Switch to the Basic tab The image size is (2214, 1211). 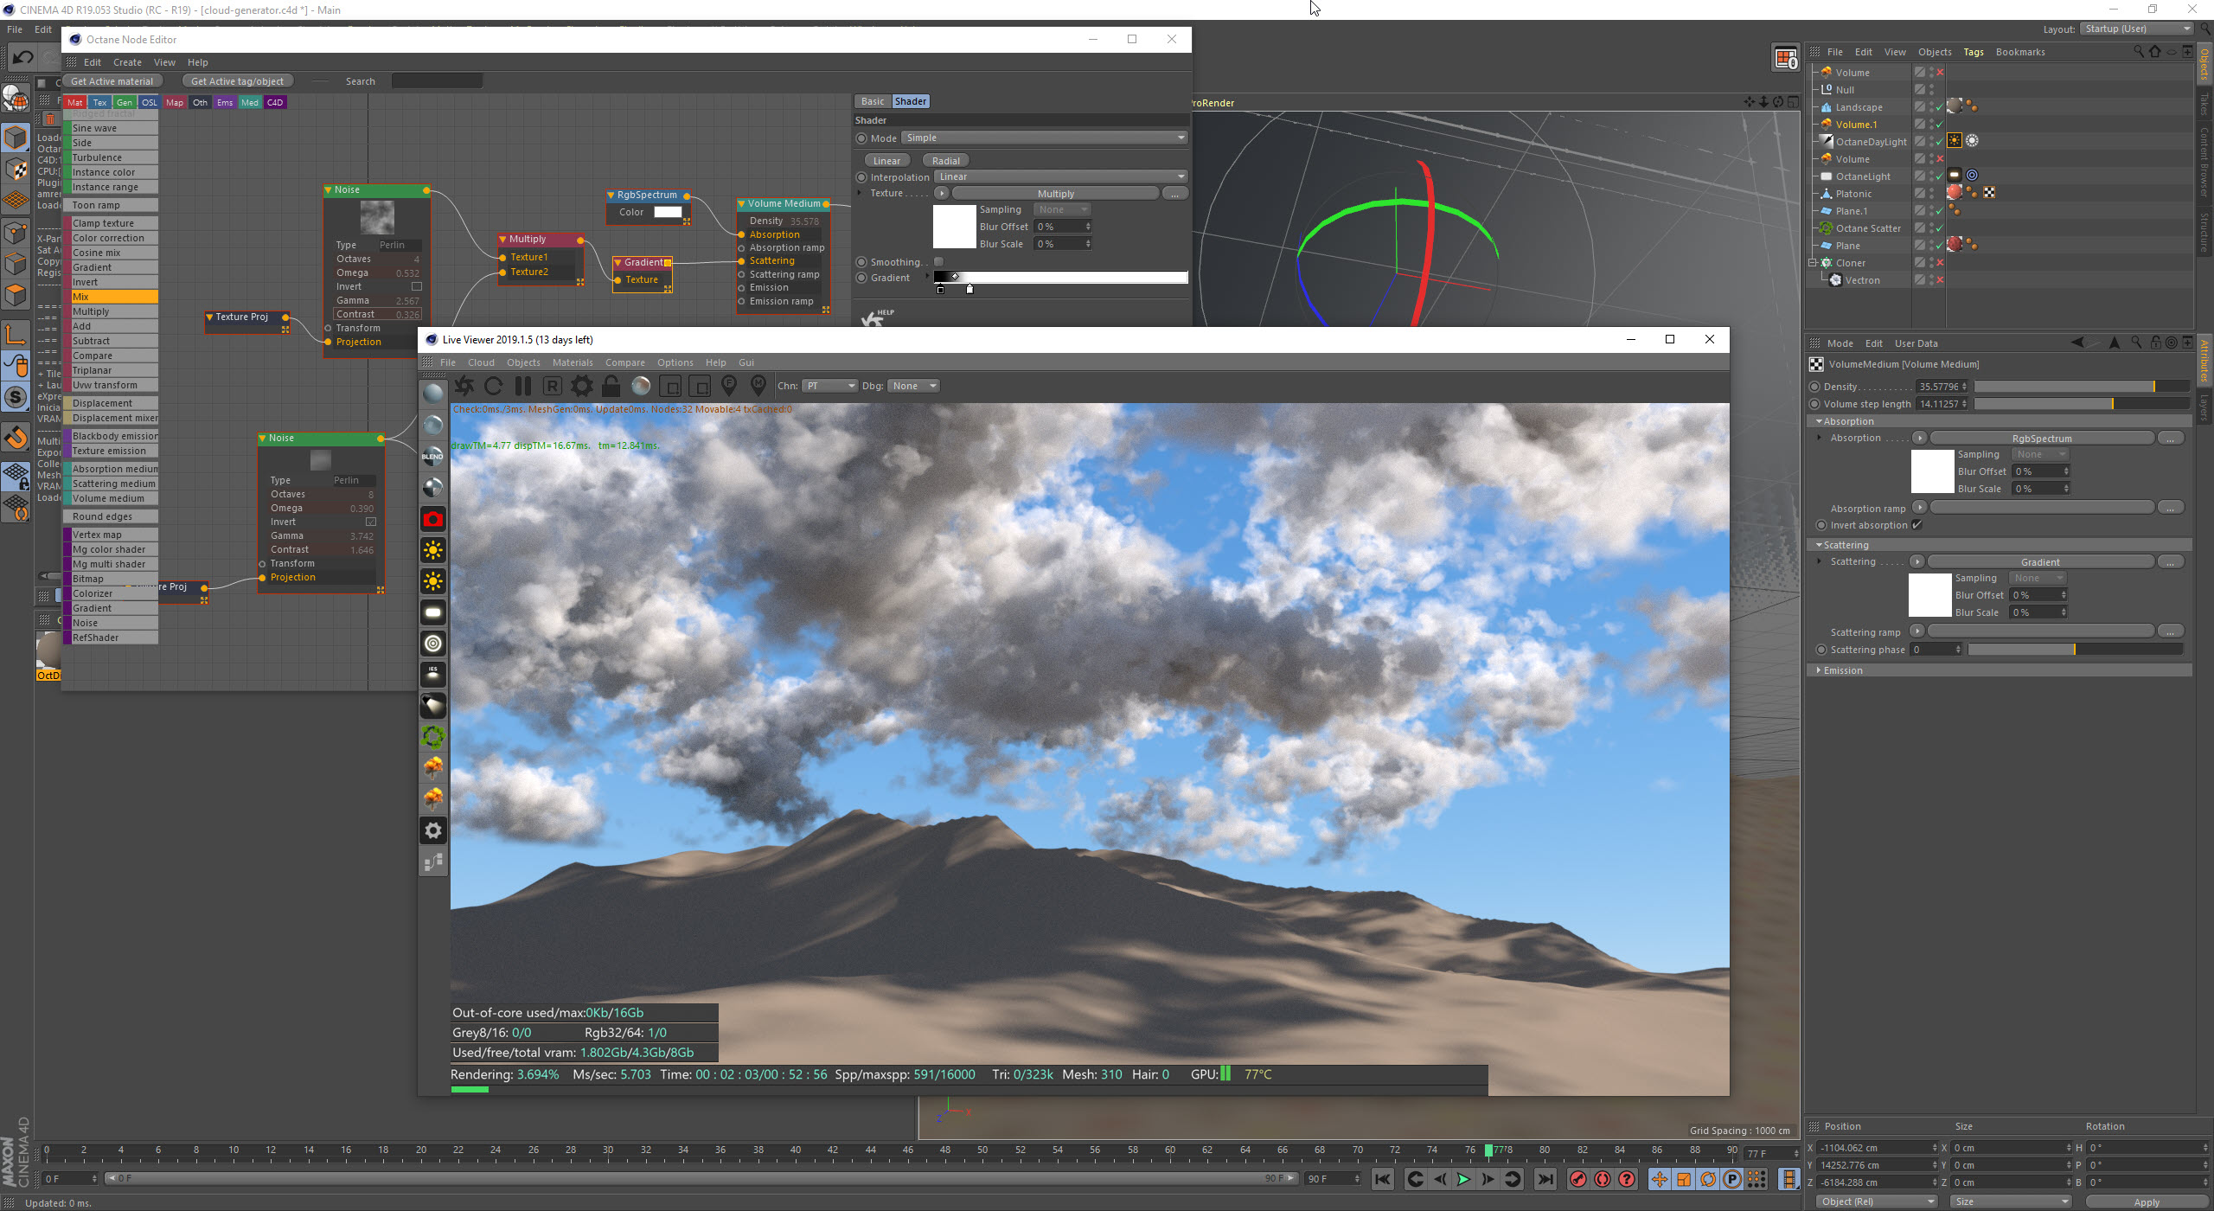point(873,101)
